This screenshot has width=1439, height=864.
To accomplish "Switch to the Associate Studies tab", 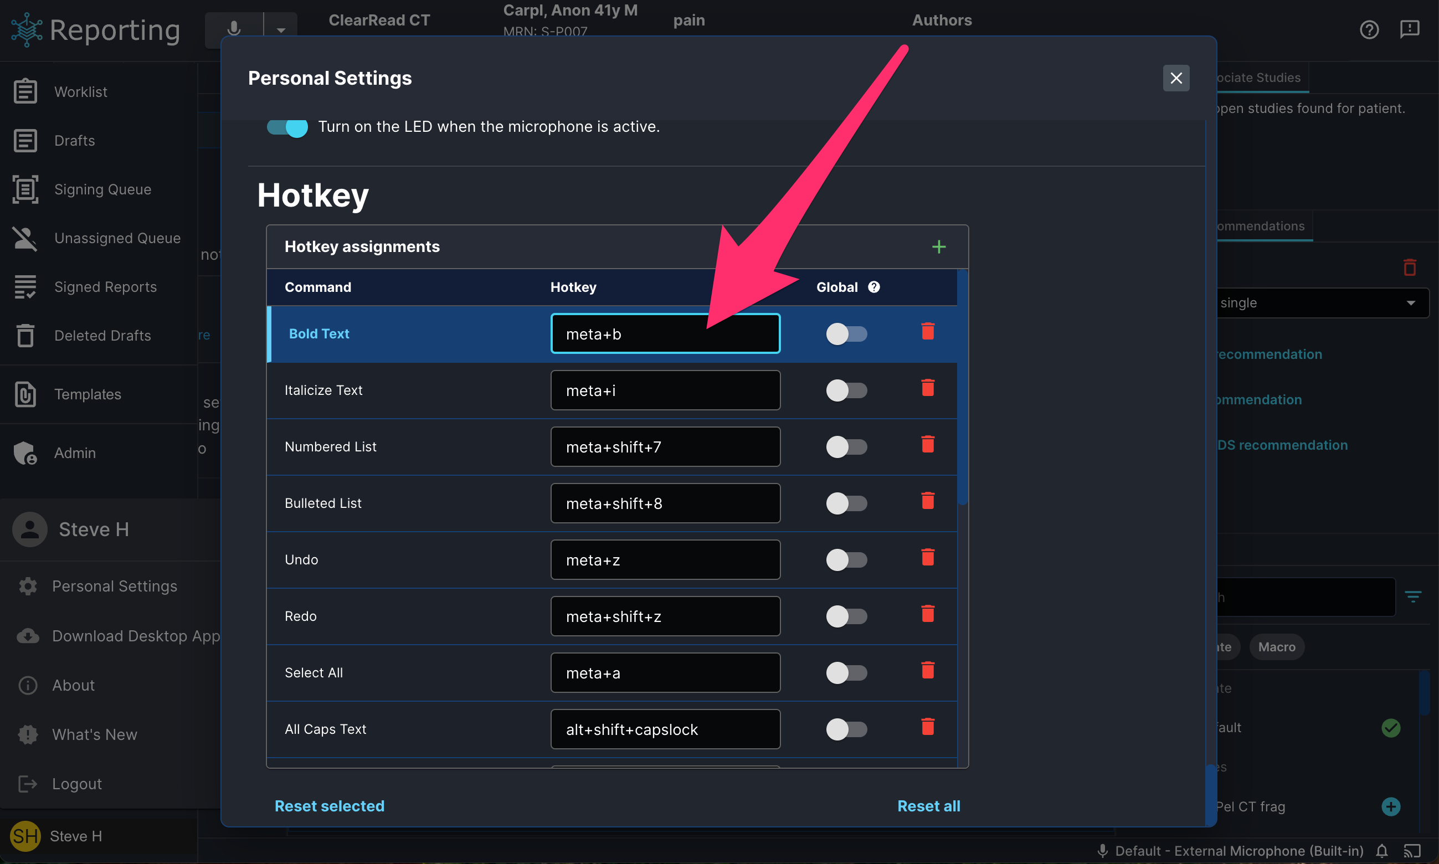I will (1262, 78).
